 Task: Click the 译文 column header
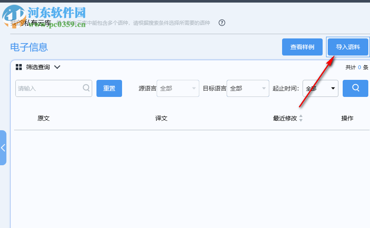[x=161, y=118]
